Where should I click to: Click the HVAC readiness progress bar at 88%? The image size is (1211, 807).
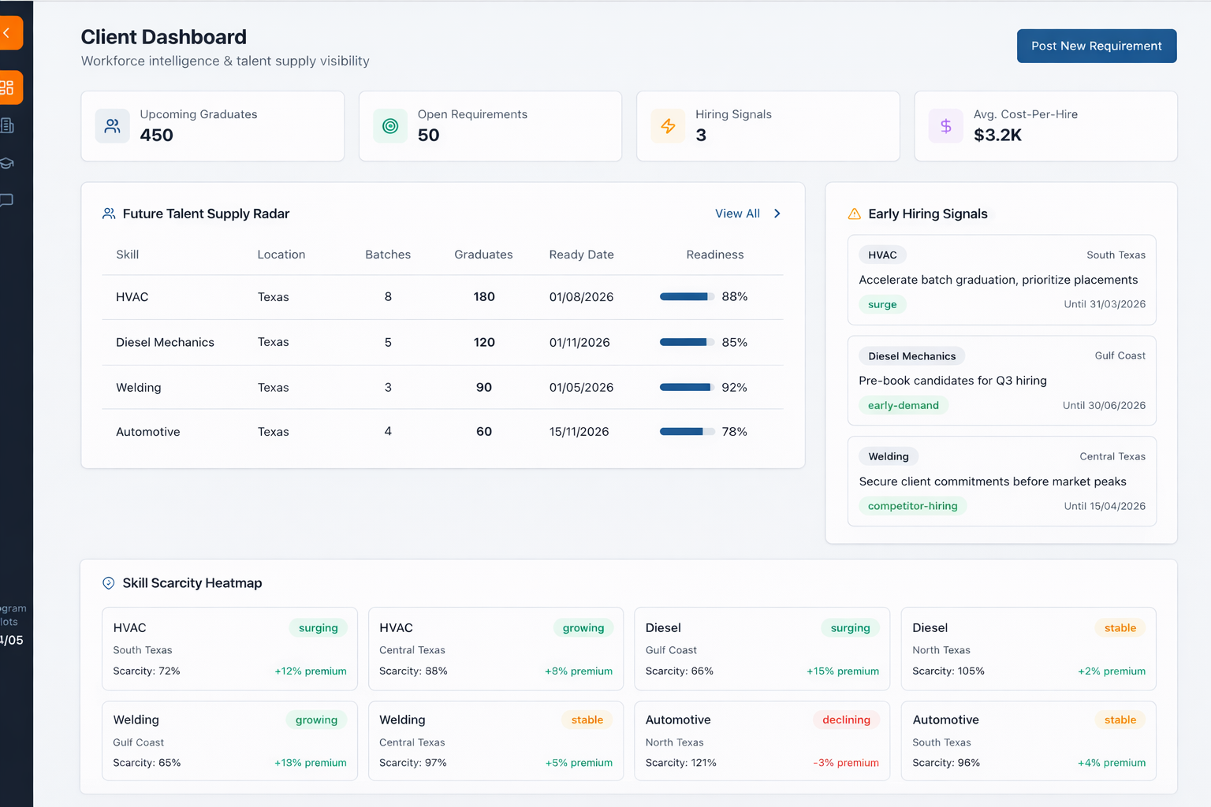tap(685, 296)
